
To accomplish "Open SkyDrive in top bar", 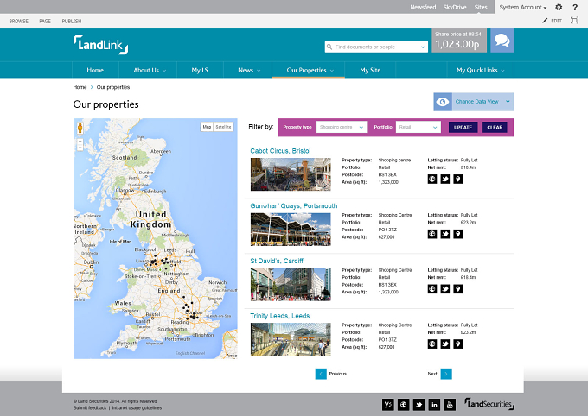I will click(x=455, y=7).
